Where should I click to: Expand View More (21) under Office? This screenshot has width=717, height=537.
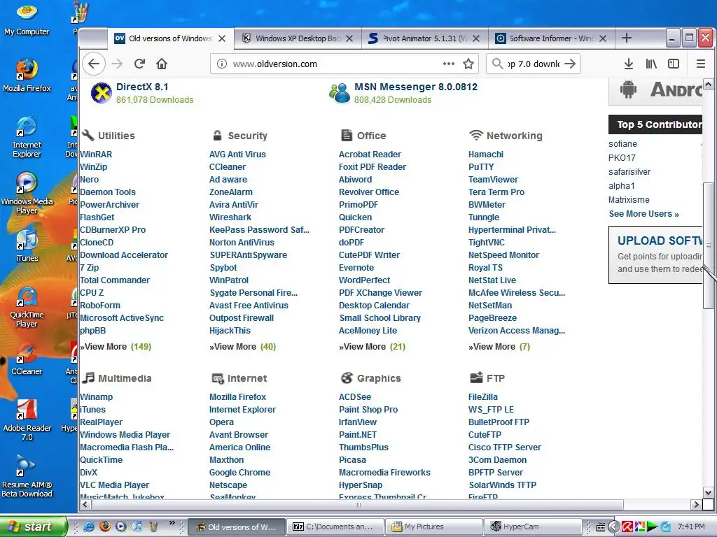pos(373,347)
